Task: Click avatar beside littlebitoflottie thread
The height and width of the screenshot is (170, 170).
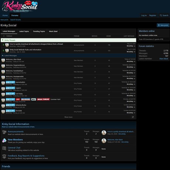Action: point(3,106)
